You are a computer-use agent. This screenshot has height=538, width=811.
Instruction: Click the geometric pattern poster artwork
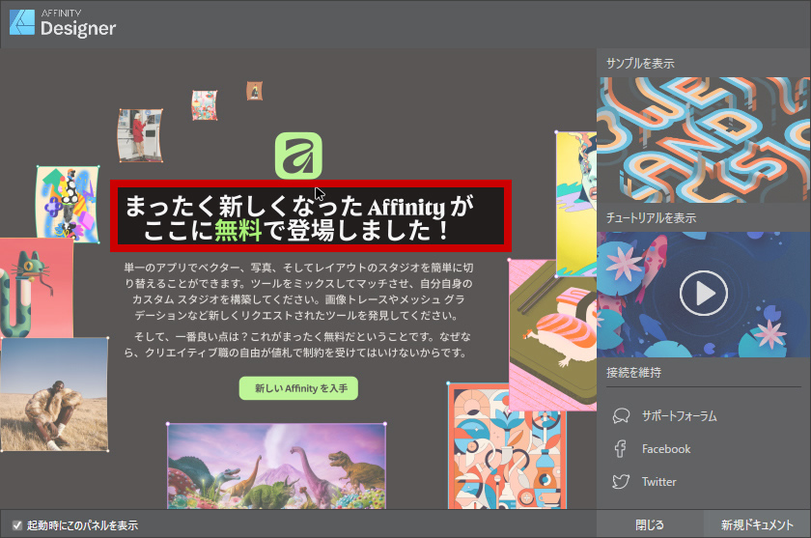point(506,447)
